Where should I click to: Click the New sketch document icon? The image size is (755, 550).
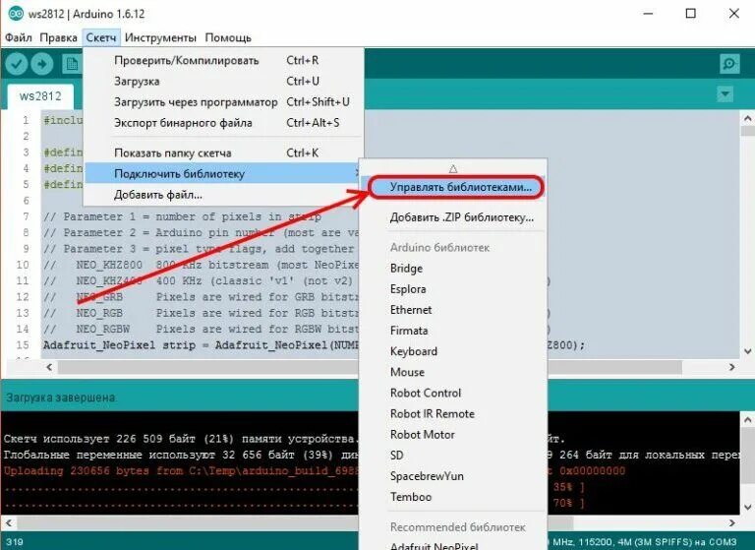pos(71,64)
